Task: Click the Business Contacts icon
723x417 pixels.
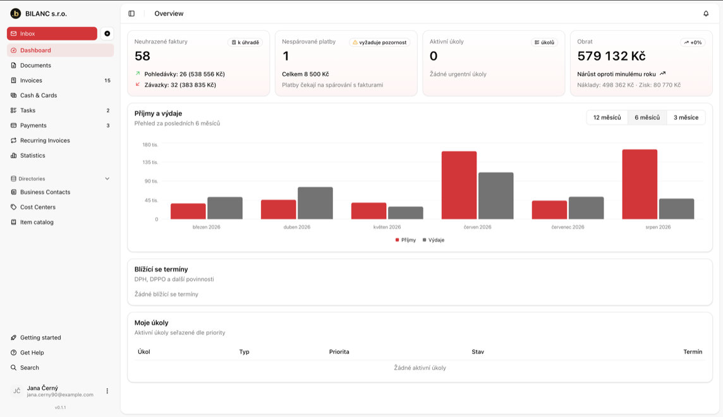Action: (x=13, y=192)
